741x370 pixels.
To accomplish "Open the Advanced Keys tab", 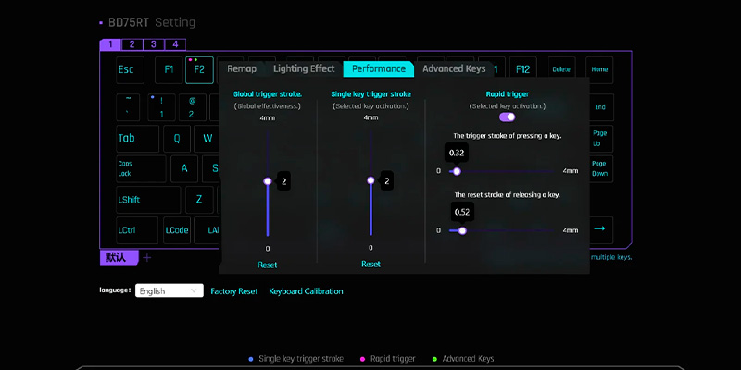I will [x=454, y=68].
